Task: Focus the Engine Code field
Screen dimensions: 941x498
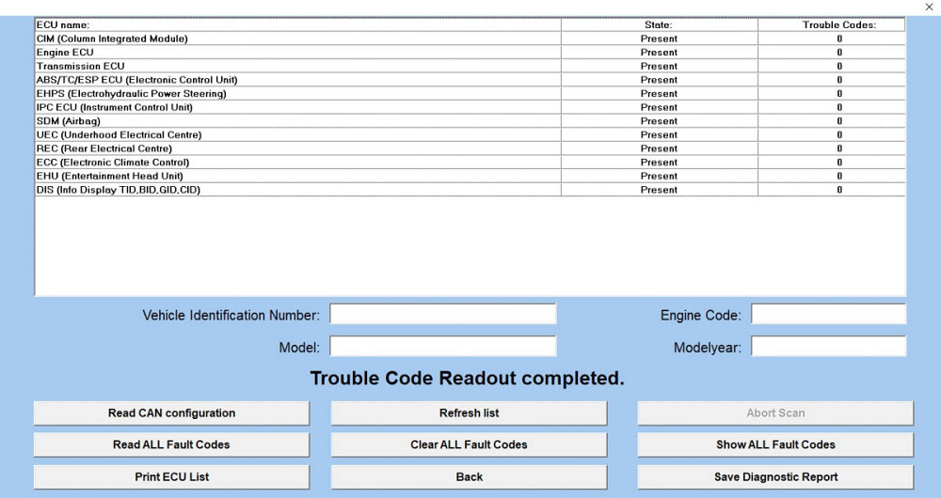Action: click(x=828, y=314)
